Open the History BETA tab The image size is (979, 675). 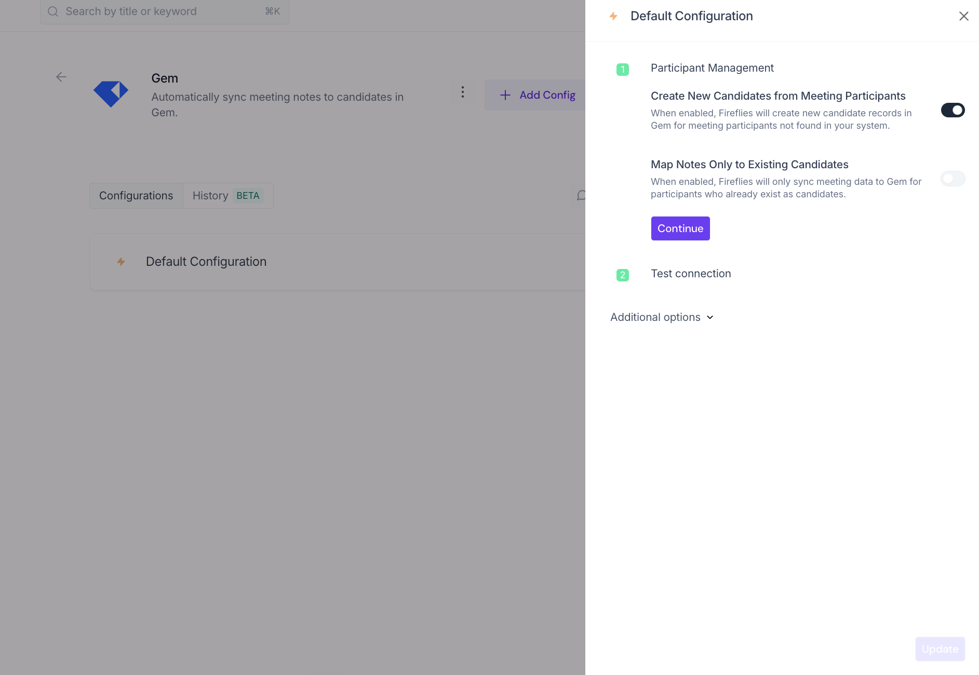click(228, 196)
